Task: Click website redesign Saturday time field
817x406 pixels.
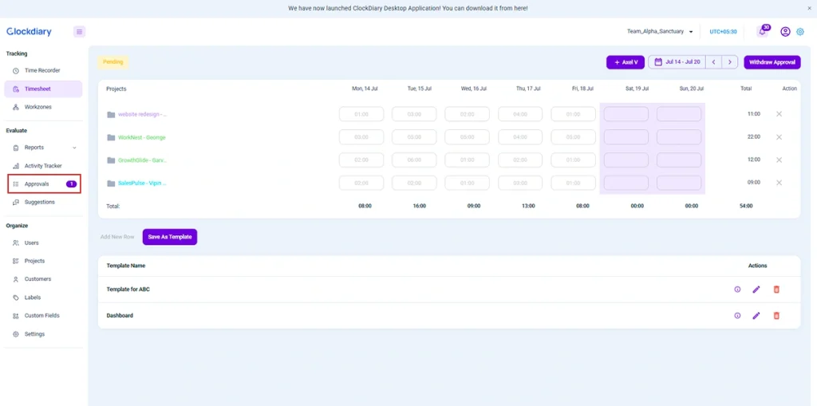Action: tap(626, 114)
